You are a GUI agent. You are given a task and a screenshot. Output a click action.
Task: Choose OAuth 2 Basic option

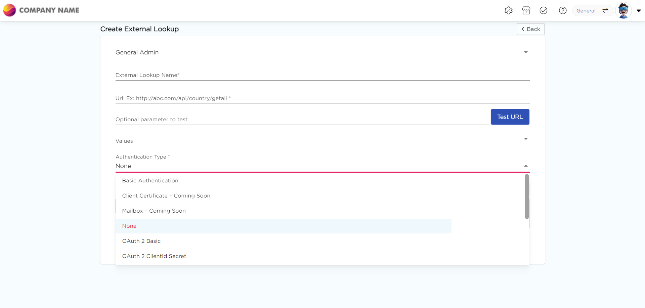coord(141,241)
